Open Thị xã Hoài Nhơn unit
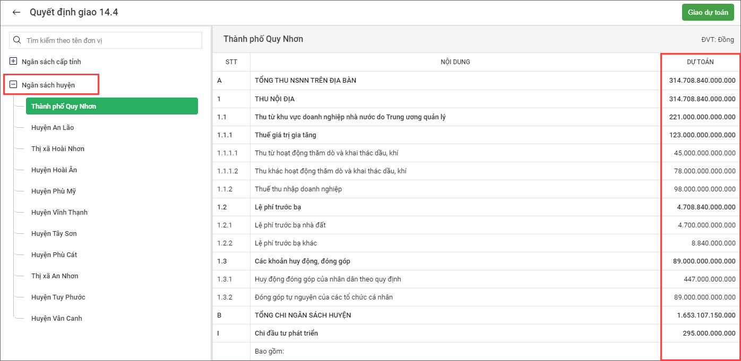Image resolution: width=741 pixels, height=361 pixels. tap(58, 148)
